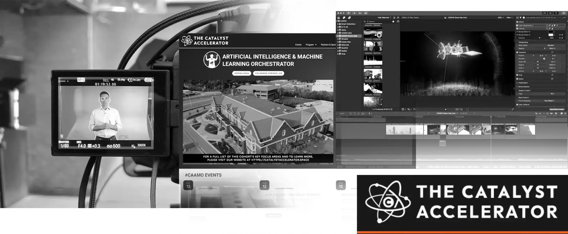Expand the Remap Black To disclosure triangle
This screenshot has width=568, height=234.
[517, 32]
